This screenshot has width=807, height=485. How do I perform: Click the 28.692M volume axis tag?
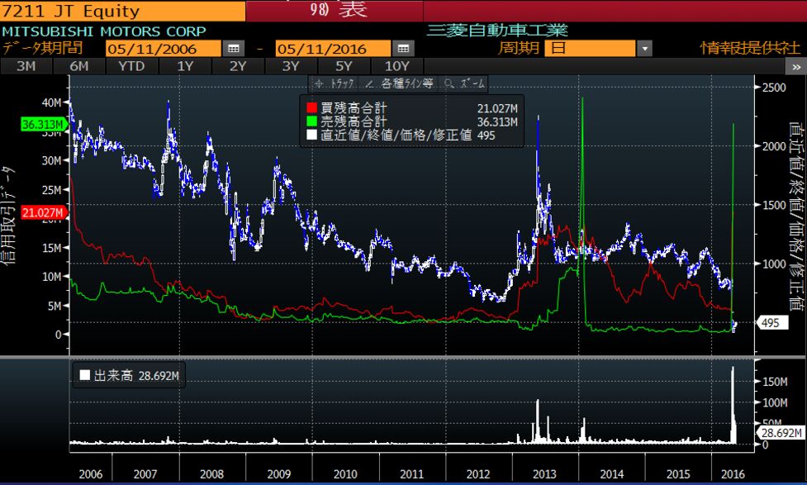point(781,433)
